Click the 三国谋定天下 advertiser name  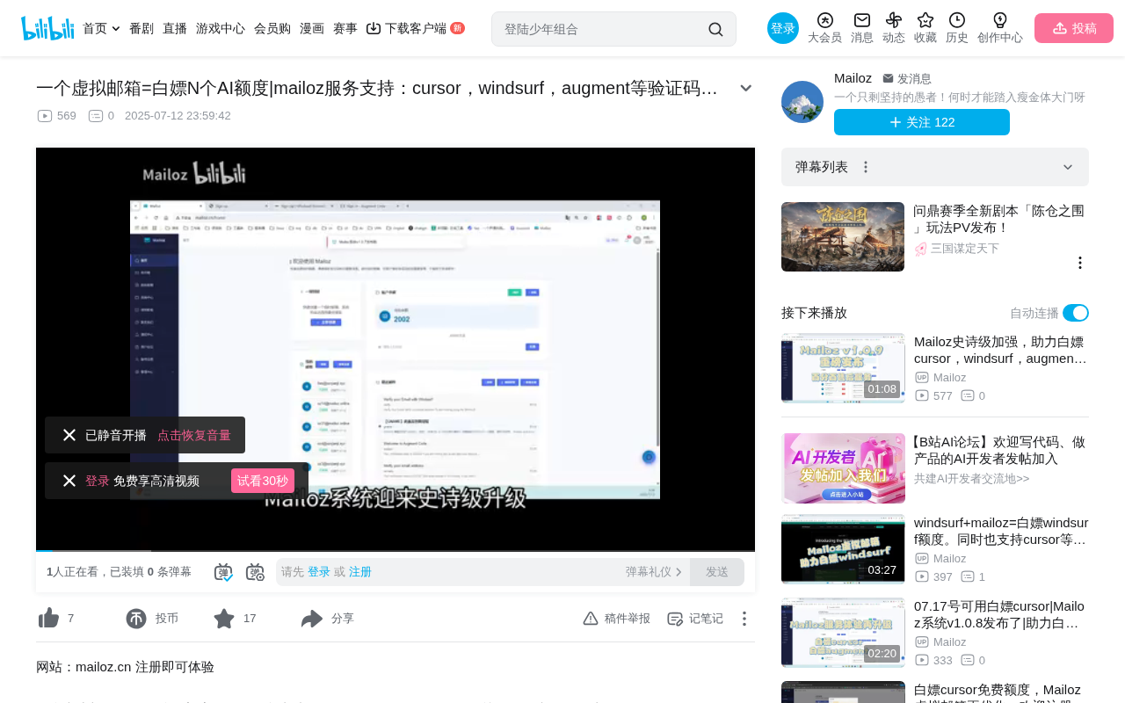pyautogui.click(x=965, y=249)
